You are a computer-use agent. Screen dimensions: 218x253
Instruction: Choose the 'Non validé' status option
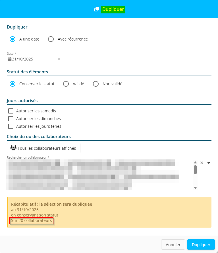click(96, 84)
